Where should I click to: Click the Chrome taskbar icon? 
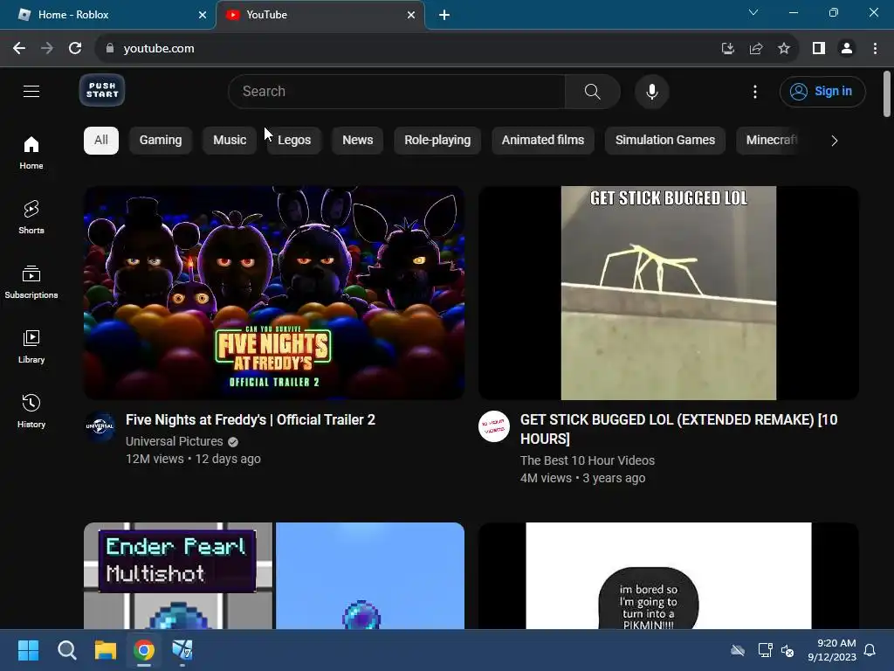144,650
